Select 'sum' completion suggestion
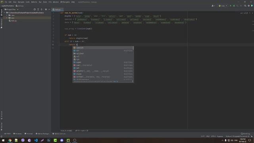The image size is (254, 143). pos(103,65)
